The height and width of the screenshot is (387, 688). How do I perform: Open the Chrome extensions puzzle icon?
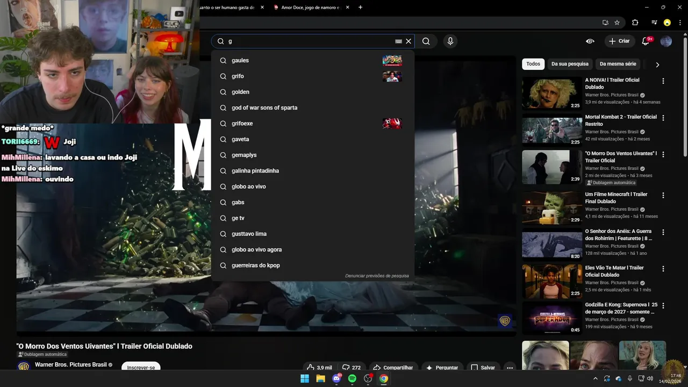pyautogui.click(x=635, y=23)
